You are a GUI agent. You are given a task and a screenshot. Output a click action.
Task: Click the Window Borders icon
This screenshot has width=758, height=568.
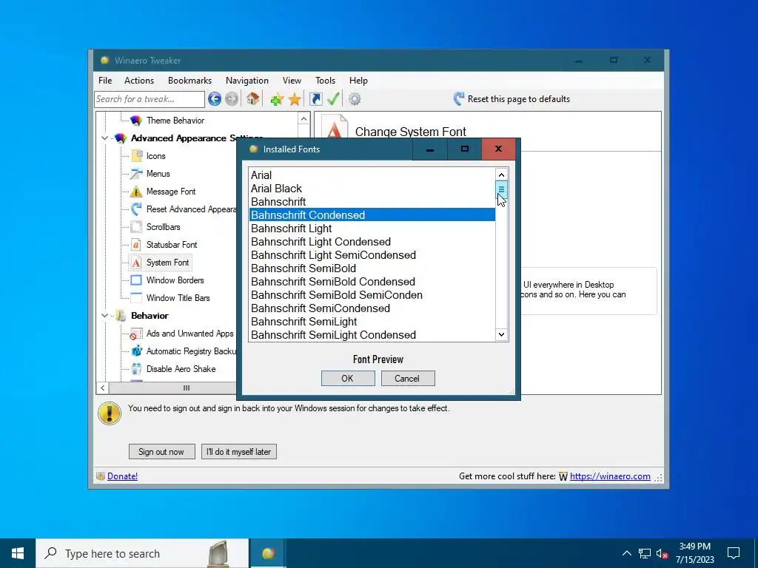tap(136, 280)
